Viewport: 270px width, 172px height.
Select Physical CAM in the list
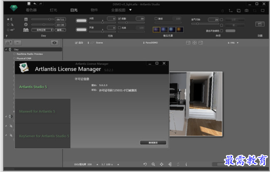coord(24,58)
